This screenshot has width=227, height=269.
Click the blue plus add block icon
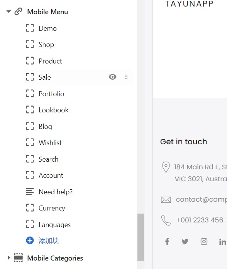pos(30,241)
